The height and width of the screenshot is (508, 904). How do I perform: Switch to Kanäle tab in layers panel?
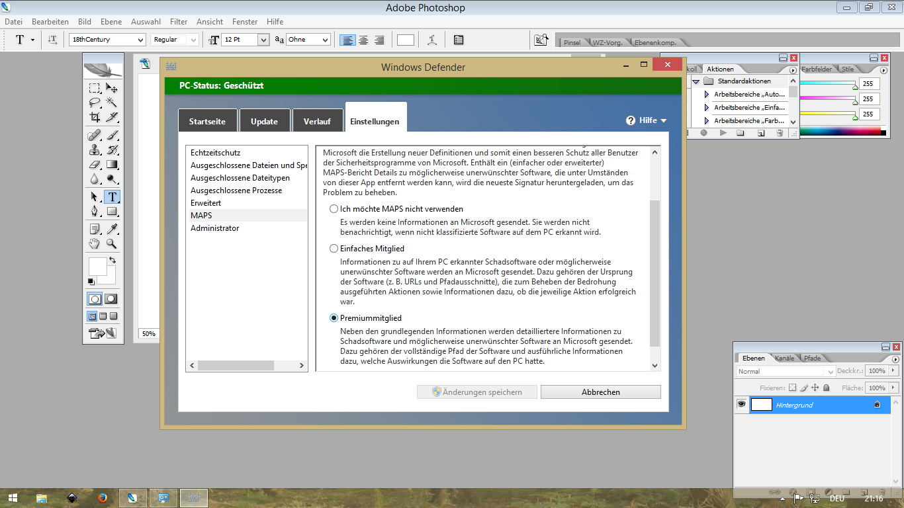785,358
